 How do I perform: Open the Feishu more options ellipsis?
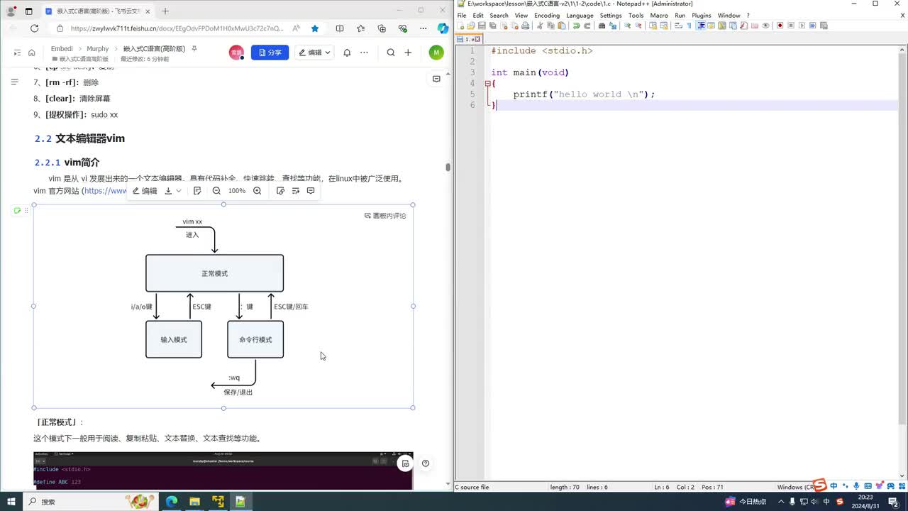[x=364, y=53]
